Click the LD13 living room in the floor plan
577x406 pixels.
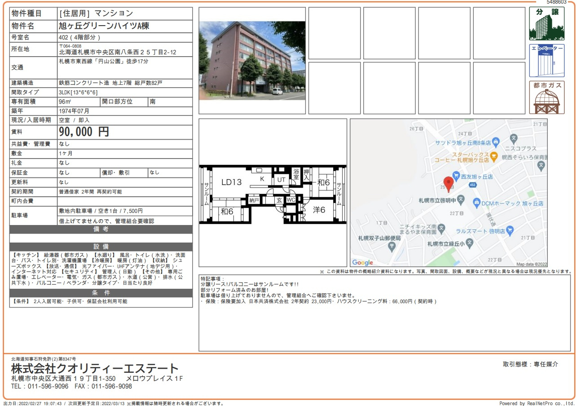click(x=231, y=182)
